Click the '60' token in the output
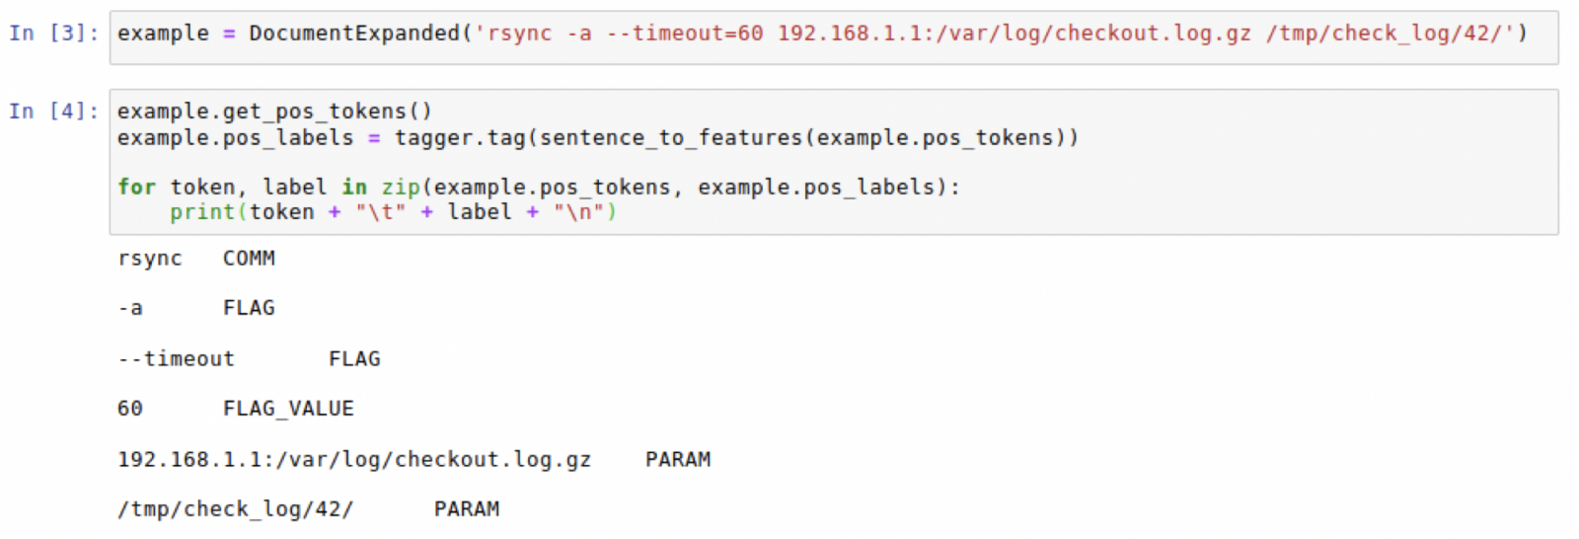Screen dimensions: 1579x539 coord(130,409)
